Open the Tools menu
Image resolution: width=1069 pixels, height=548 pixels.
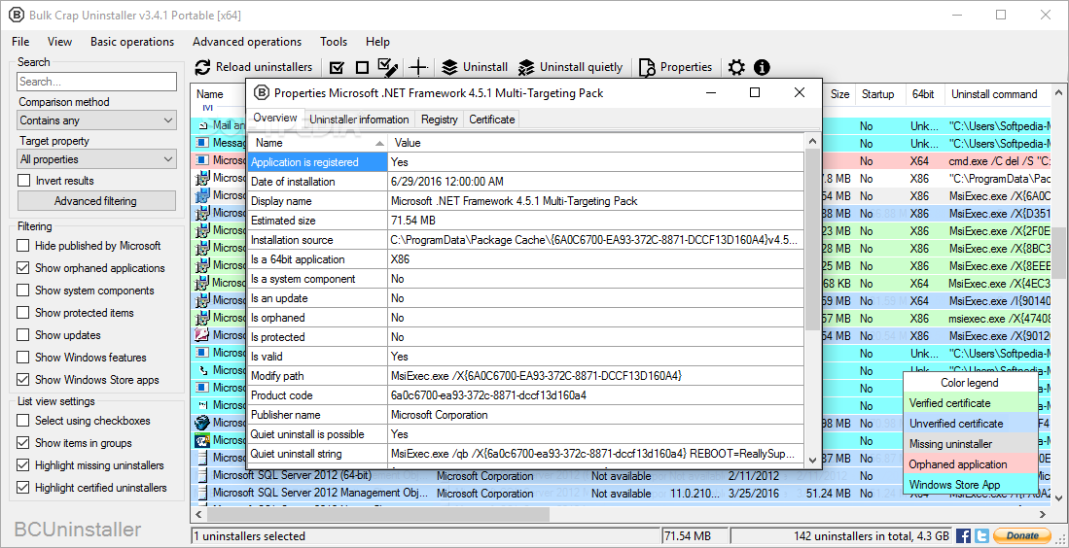click(334, 42)
